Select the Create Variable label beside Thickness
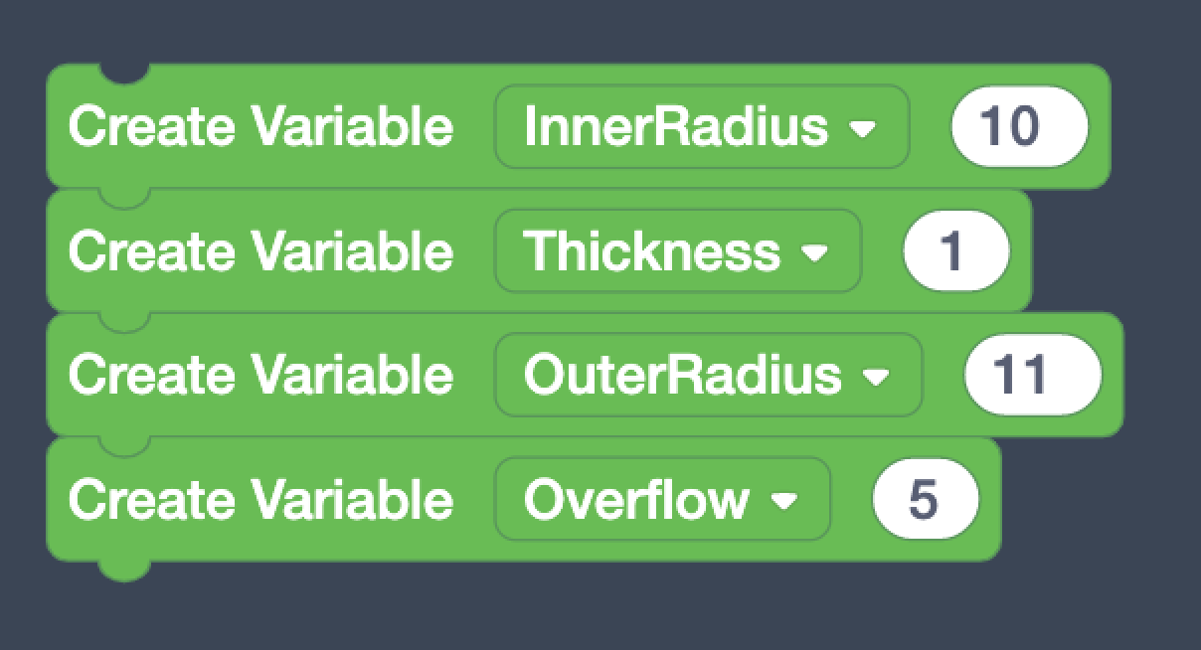This screenshot has width=1201, height=650. (260, 251)
